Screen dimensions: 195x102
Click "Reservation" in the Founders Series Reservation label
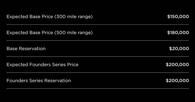pos(57,81)
